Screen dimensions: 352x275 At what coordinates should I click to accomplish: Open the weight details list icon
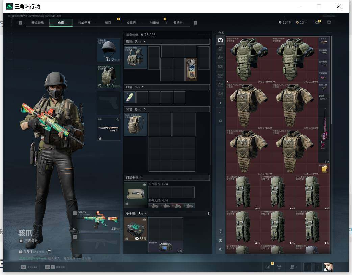(49, 251)
